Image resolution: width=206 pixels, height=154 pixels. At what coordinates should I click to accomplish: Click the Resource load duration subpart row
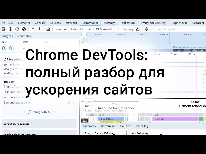coord(39,97)
